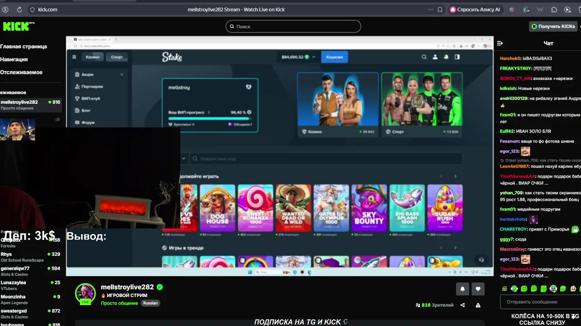Bookmark this Kick stream page

pyautogui.click(x=440, y=10)
